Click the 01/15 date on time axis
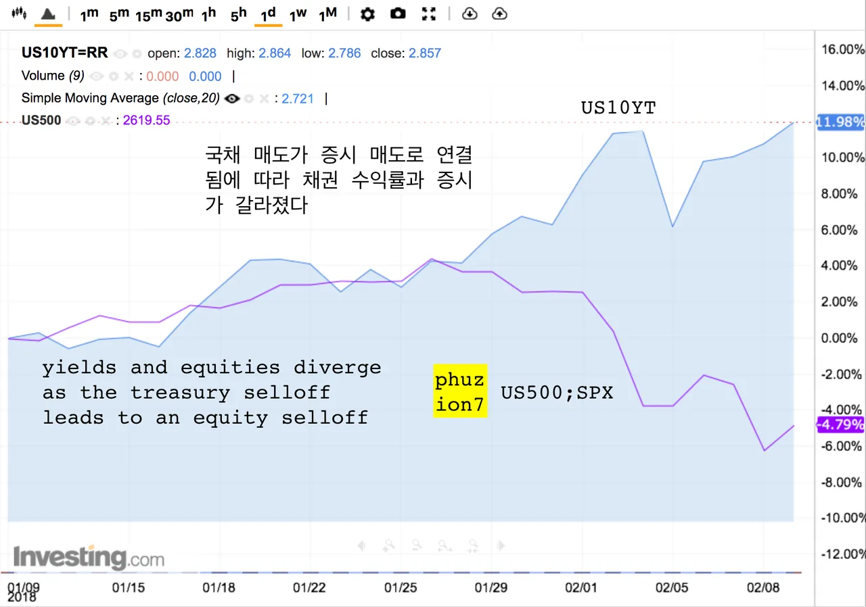The width and height of the screenshot is (866, 607). (x=128, y=587)
